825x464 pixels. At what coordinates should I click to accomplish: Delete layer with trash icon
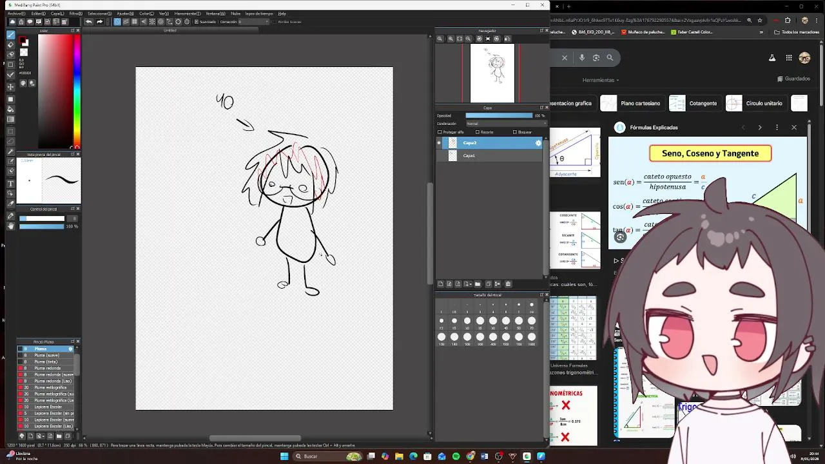coord(509,284)
